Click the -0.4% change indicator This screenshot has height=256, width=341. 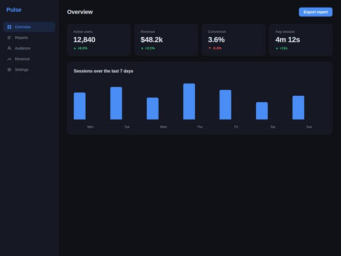click(x=215, y=48)
